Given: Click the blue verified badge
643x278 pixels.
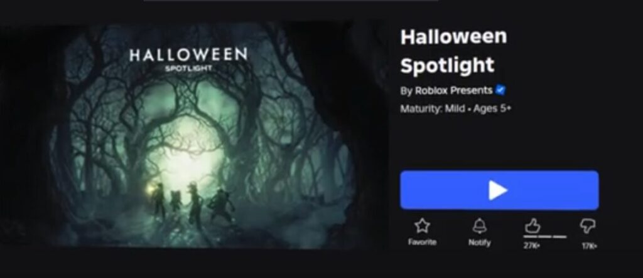Looking at the screenshot, I should coord(500,90).
